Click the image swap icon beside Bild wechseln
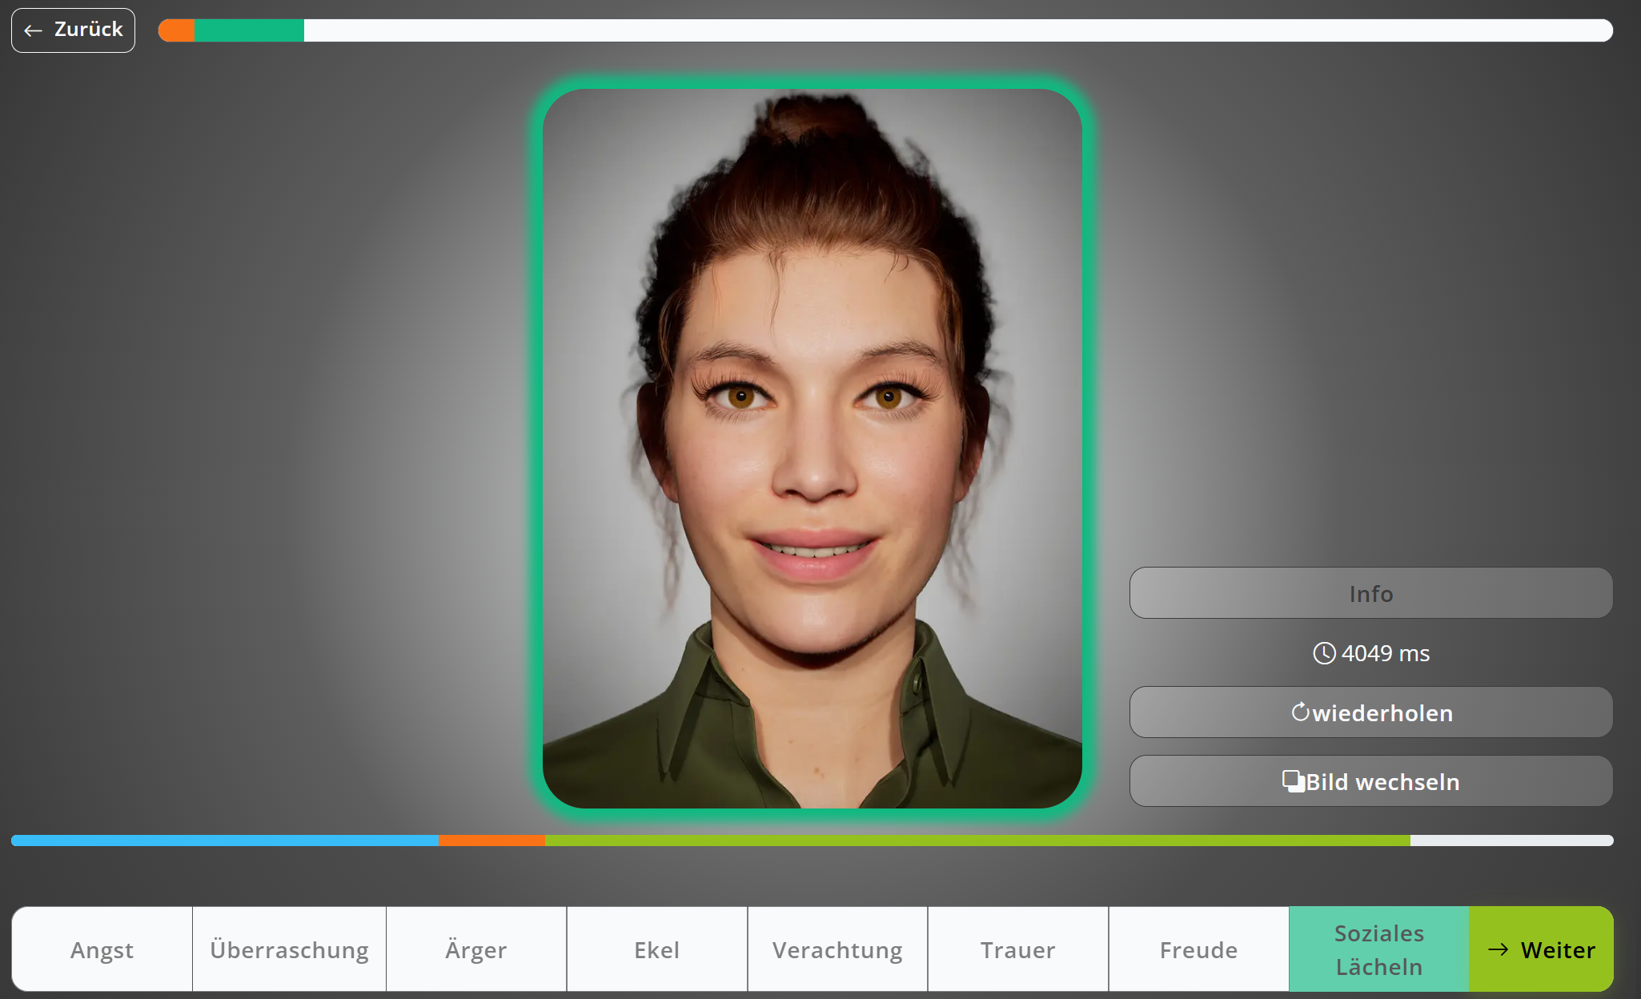This screenshot has width=1641, height=999. (1293, 781)
